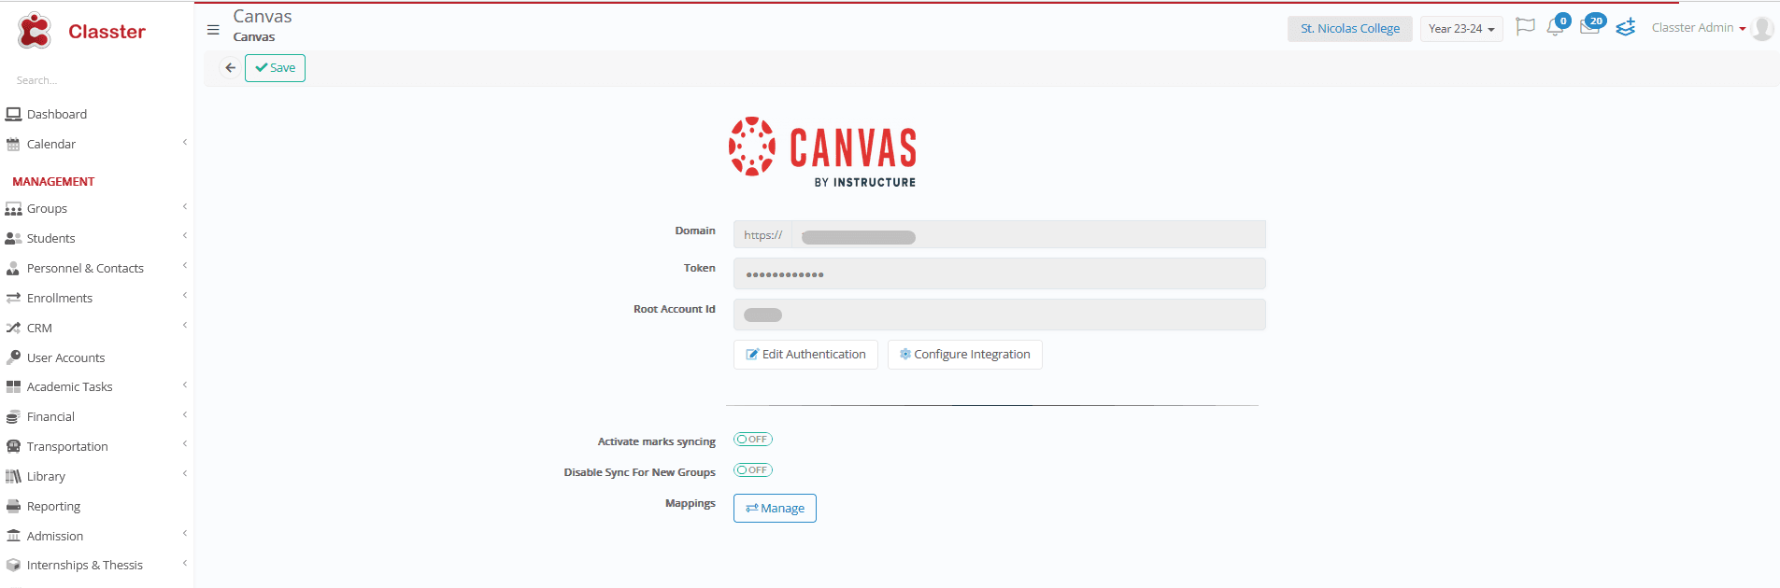
Task: Click the Calendar icon in sidebar
Action: point(13,145)
